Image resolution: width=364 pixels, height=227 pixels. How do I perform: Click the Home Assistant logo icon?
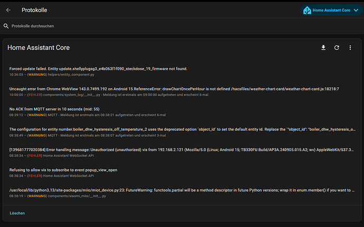click(x=307, y=10)
